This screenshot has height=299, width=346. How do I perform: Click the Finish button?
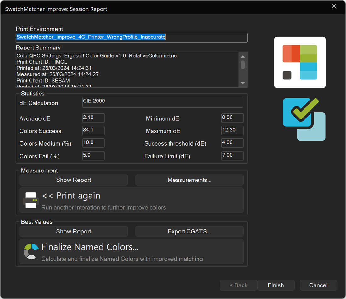click(x=276, y=285)
